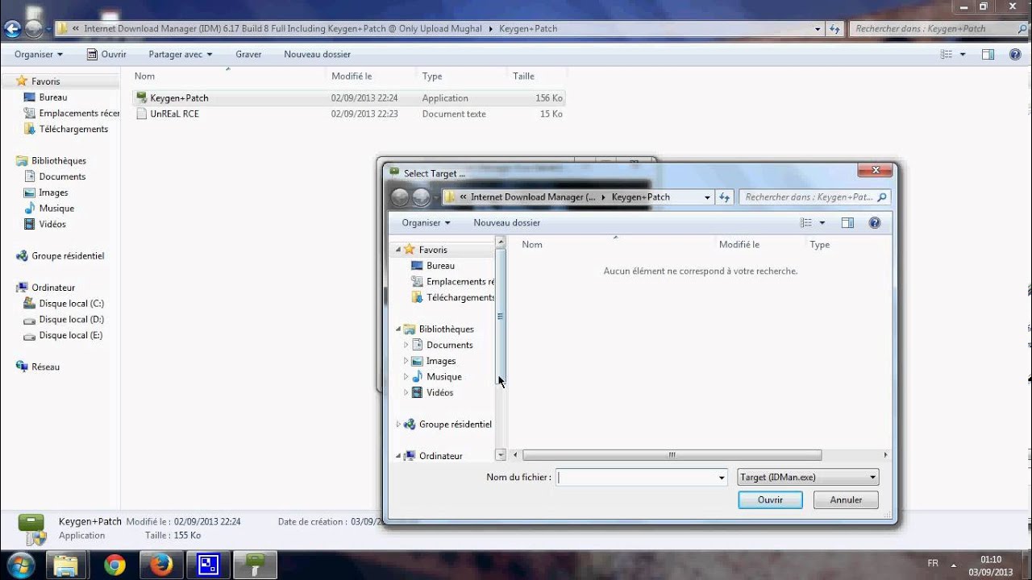Screen dimensions: 1032x580
Task: Open blue square app on taskbar
Action: (208, 565)
